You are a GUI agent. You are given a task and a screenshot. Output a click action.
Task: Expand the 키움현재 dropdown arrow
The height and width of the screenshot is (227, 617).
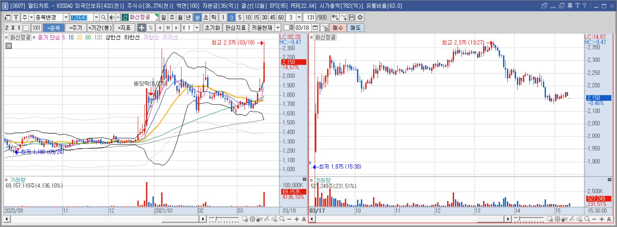[278, 28]
